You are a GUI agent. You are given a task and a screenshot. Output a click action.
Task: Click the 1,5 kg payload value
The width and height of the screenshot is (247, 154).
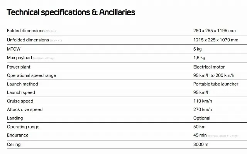click(199, 58)
